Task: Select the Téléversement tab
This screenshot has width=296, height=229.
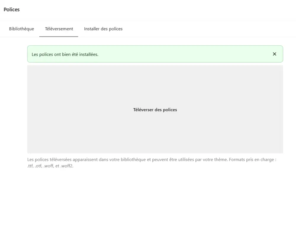Action: coord(59,29)
